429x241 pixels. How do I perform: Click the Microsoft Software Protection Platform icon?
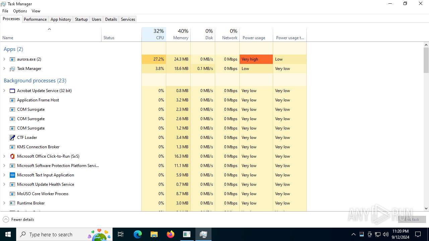pyautogui.click(x=12, y=166)
